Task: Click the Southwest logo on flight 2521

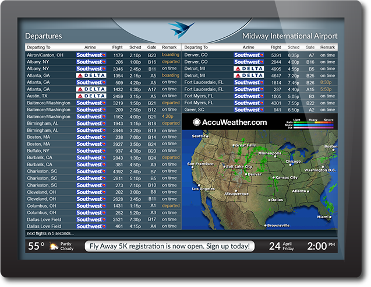Action: 91,220
